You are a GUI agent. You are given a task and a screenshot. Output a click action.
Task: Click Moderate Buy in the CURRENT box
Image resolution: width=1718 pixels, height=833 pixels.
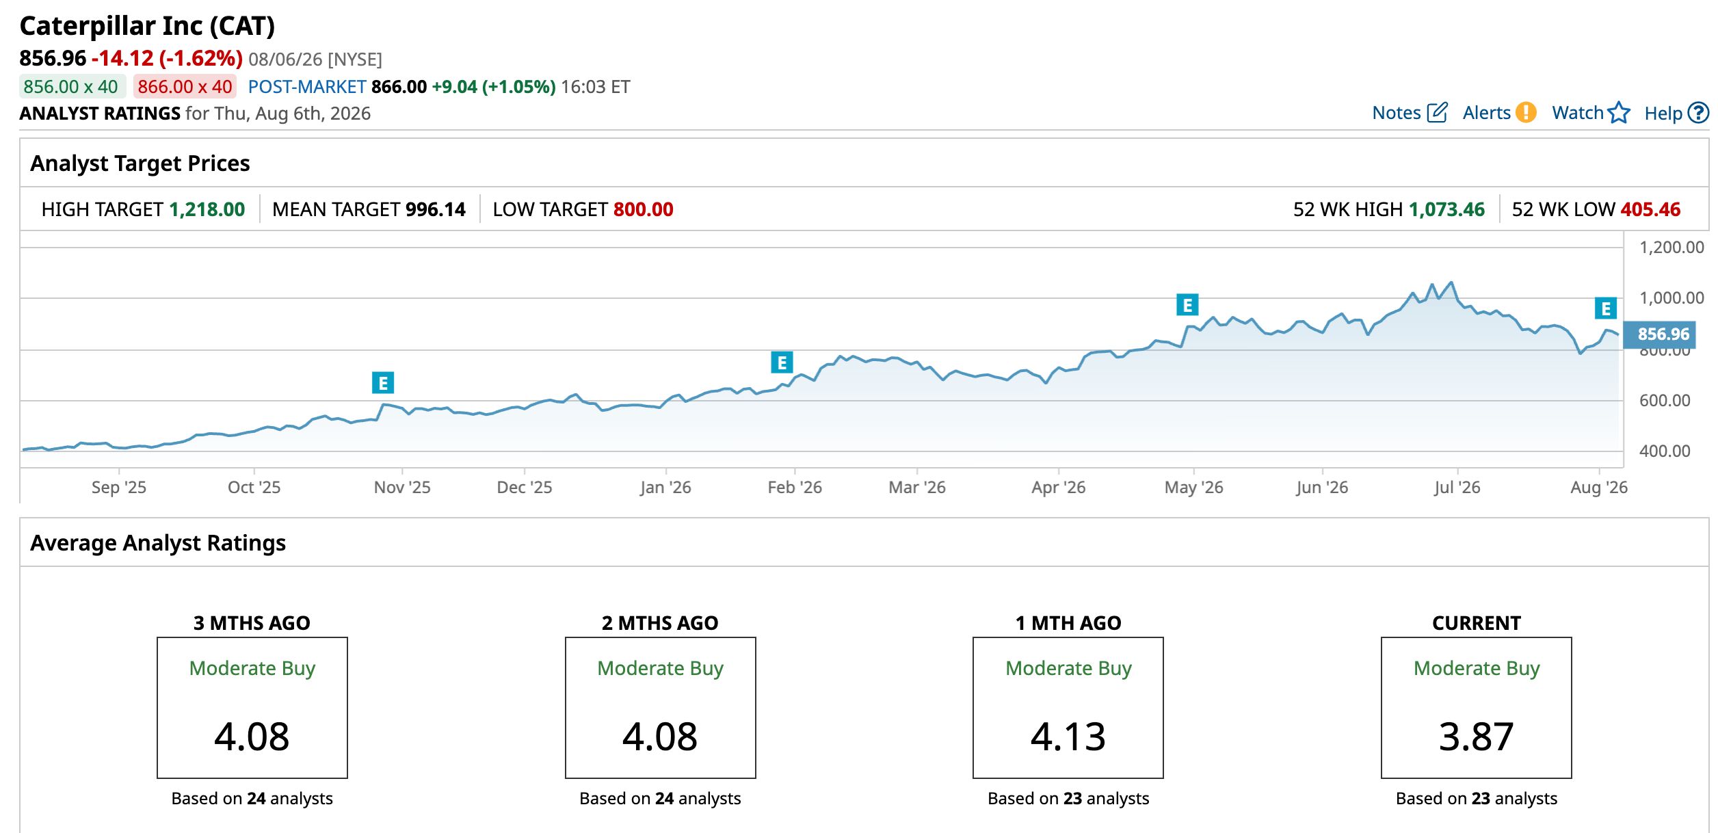(1477, 668)
